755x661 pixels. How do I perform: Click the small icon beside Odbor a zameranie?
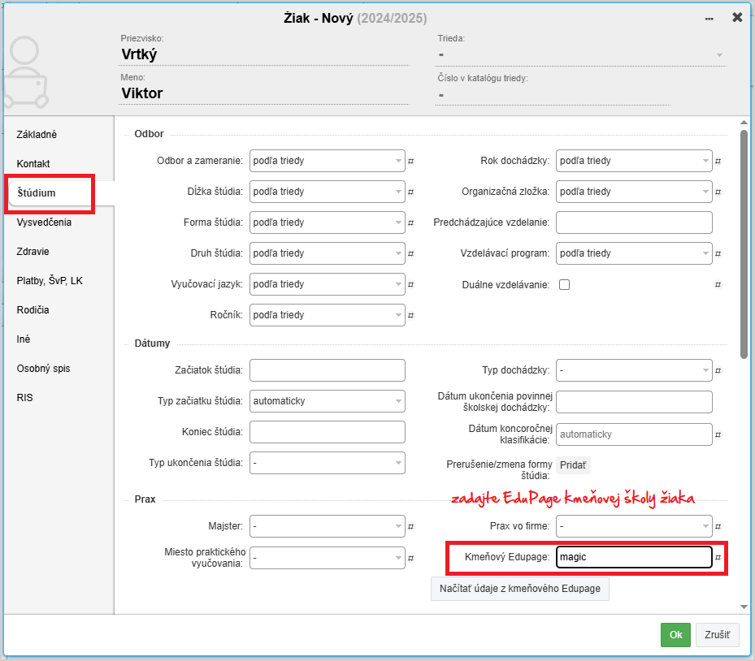tap(411, 161)
